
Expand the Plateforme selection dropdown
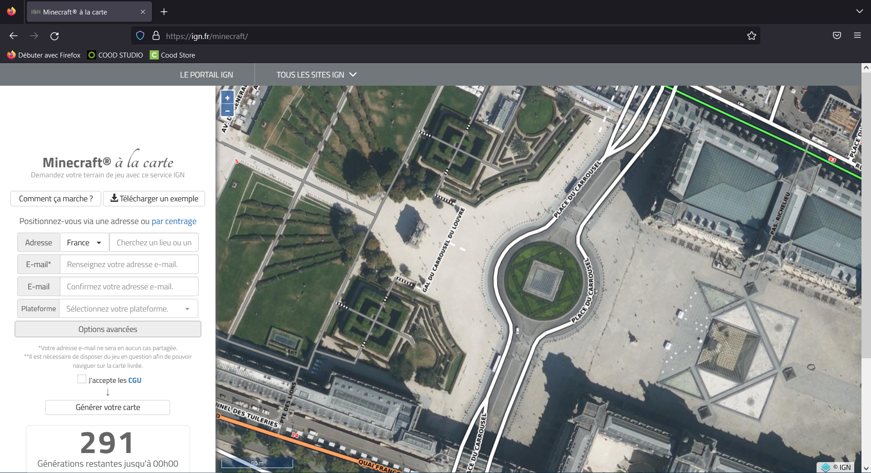[128, 309]
